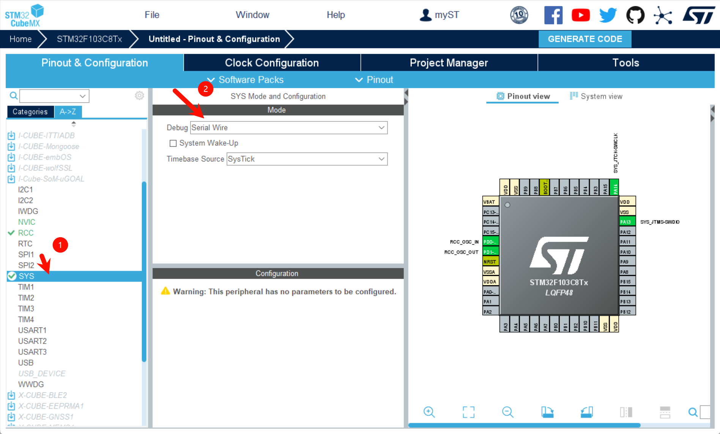The height and width of the screenshot is (434, 720).
Task: Switch to the Tools tab
Action: 626,63
